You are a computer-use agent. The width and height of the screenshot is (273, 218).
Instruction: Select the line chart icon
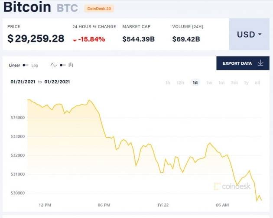coord(54,65)
